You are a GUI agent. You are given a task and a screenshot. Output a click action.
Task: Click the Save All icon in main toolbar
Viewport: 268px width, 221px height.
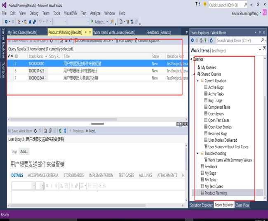[34, 22]
